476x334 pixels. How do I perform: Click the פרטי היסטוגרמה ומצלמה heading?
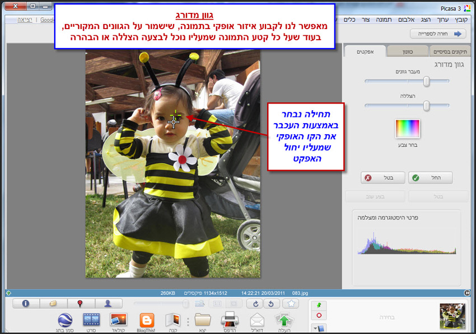tap(388, 218)
